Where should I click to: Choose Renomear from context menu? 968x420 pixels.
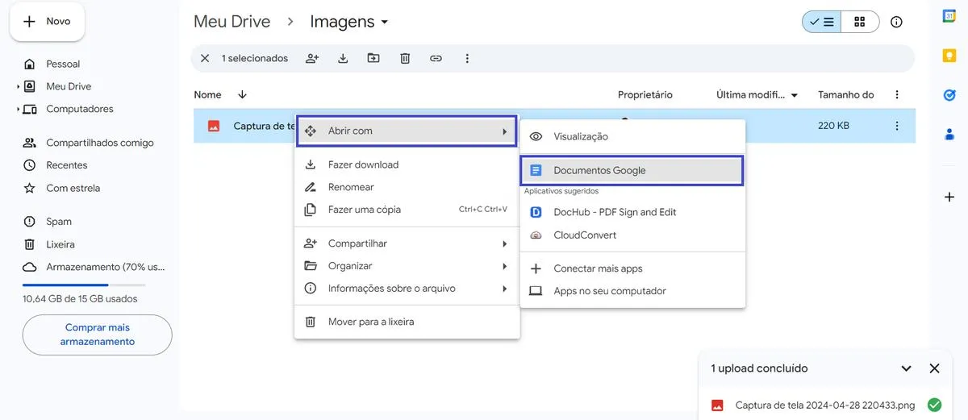click(x=407, y=187)
